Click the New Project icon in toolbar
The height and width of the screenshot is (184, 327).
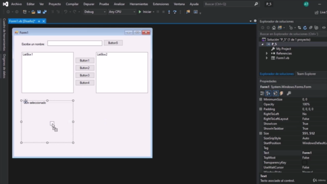(x=25, y=12)
